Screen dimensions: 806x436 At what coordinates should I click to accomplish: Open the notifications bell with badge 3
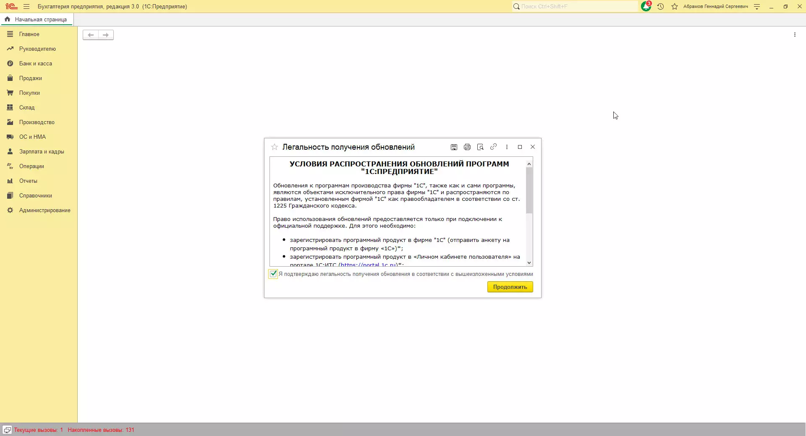coord(646,6)
